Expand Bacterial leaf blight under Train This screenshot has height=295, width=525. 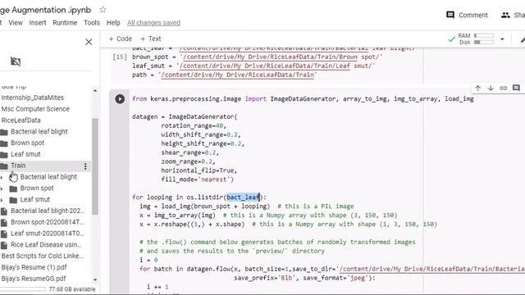[2, 177]
